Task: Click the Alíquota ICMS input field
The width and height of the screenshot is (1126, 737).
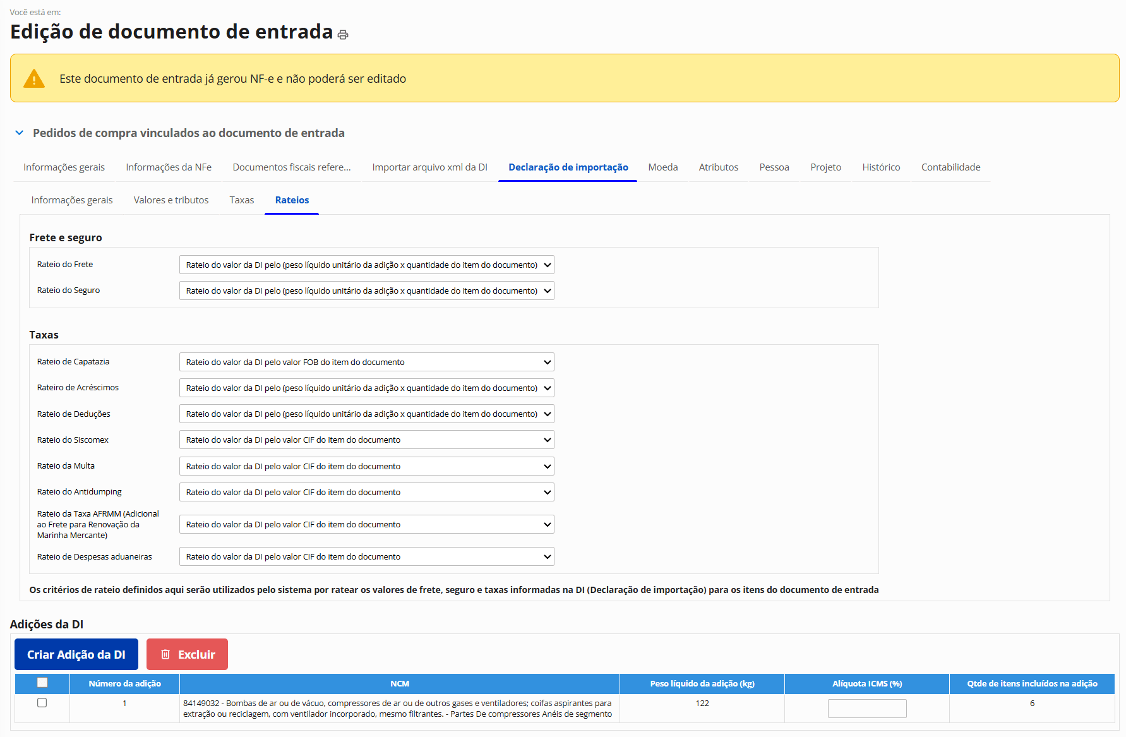Action: point(866,709)
